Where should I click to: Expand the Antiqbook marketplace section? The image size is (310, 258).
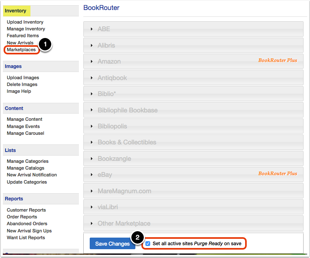point(193,78)
